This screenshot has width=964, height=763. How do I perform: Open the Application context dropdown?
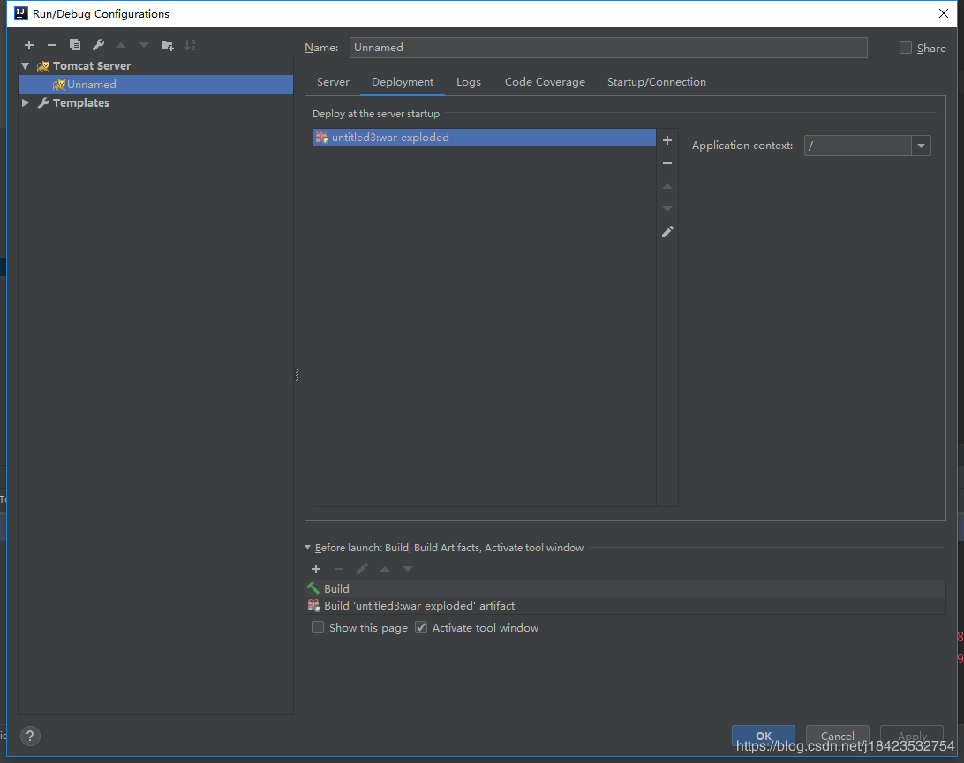coord(921,146)
